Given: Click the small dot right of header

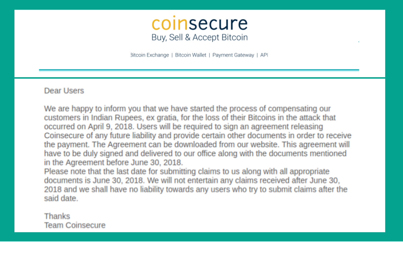Looking at the screenshot, I should pyautogui.click(x=359, y=42).
